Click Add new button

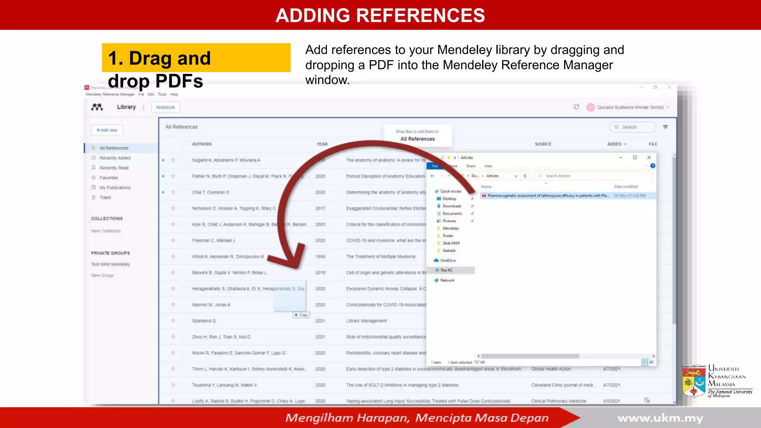point(107,130)
